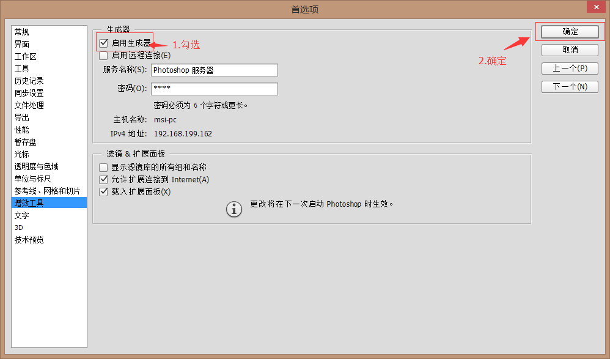Enable the 启用远程连接(E) checkbox
Screen dimensions: 610x359
103,56
